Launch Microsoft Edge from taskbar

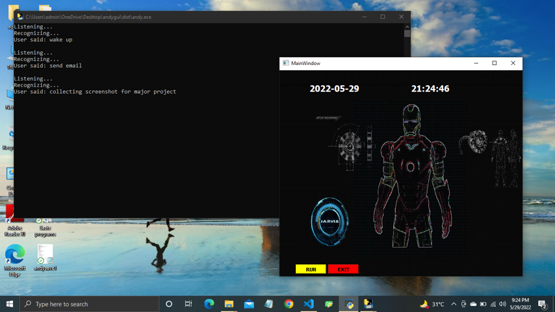209,304
